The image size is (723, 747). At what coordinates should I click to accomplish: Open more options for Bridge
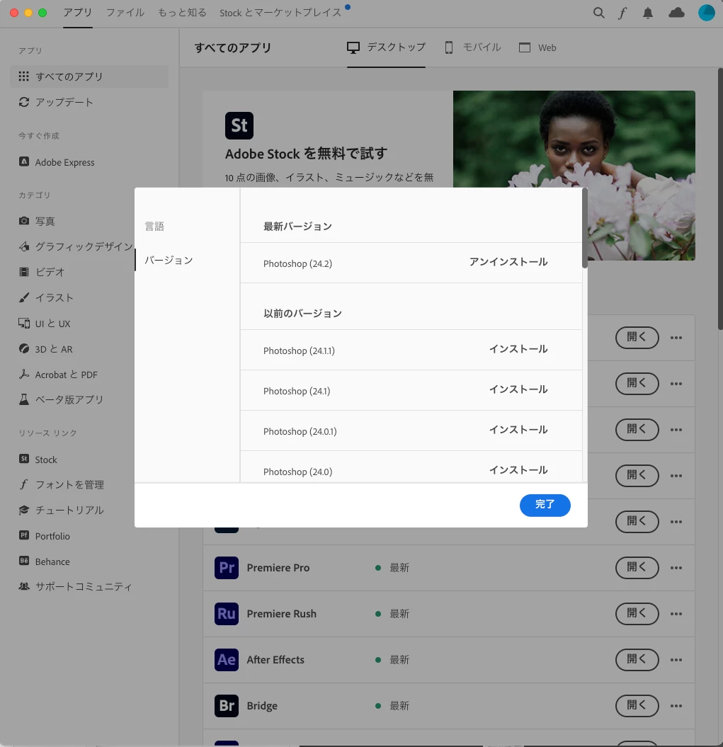tap(676, 706)
